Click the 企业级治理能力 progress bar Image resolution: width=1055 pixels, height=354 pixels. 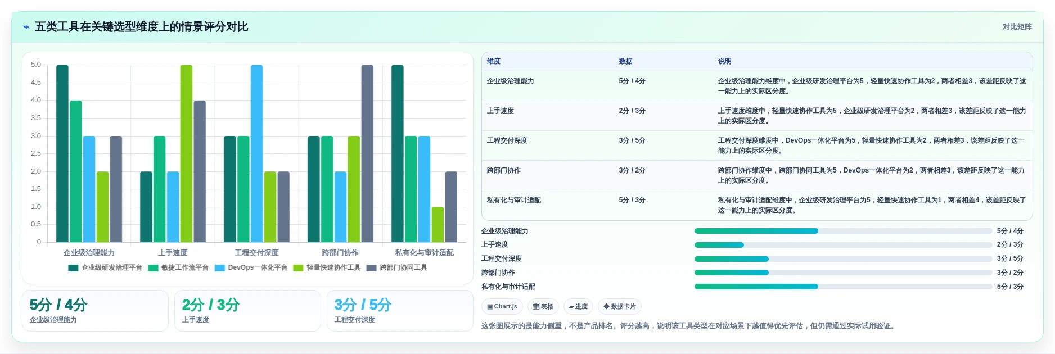click(x=843, y=231)
